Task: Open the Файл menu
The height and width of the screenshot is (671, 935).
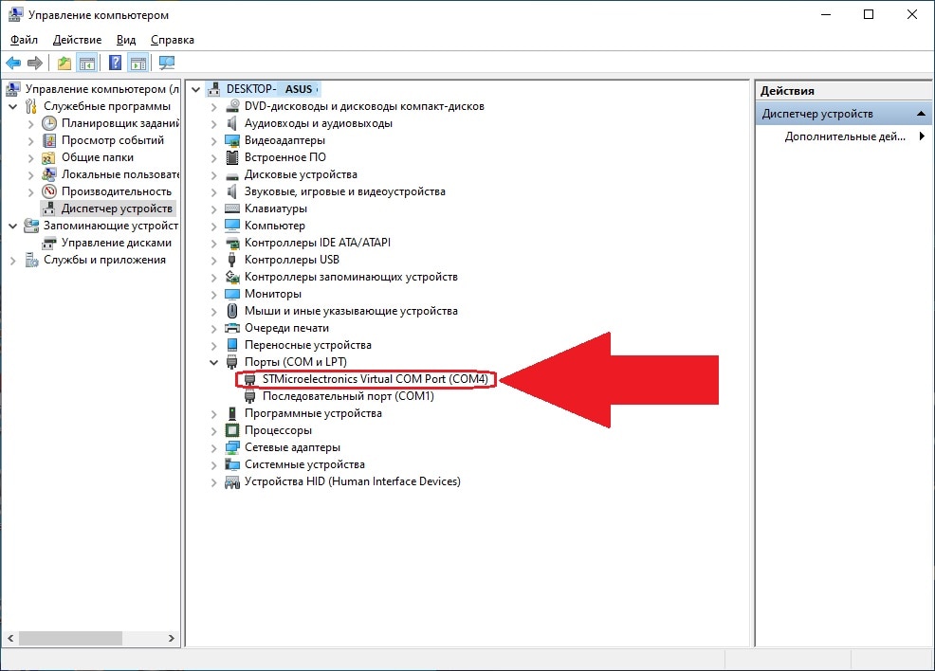Action: pyautogui.click(x=24, y=40)
